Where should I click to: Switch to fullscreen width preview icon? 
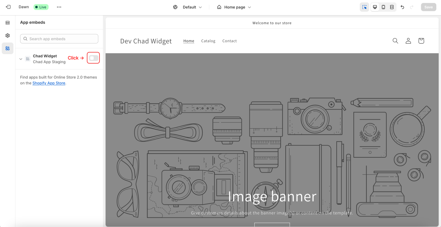(x=392, y=7)
